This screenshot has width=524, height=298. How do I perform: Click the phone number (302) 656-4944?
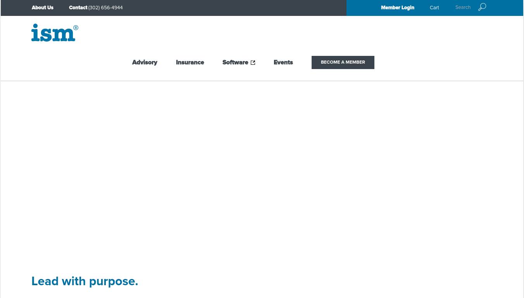[x=105, y=8]
